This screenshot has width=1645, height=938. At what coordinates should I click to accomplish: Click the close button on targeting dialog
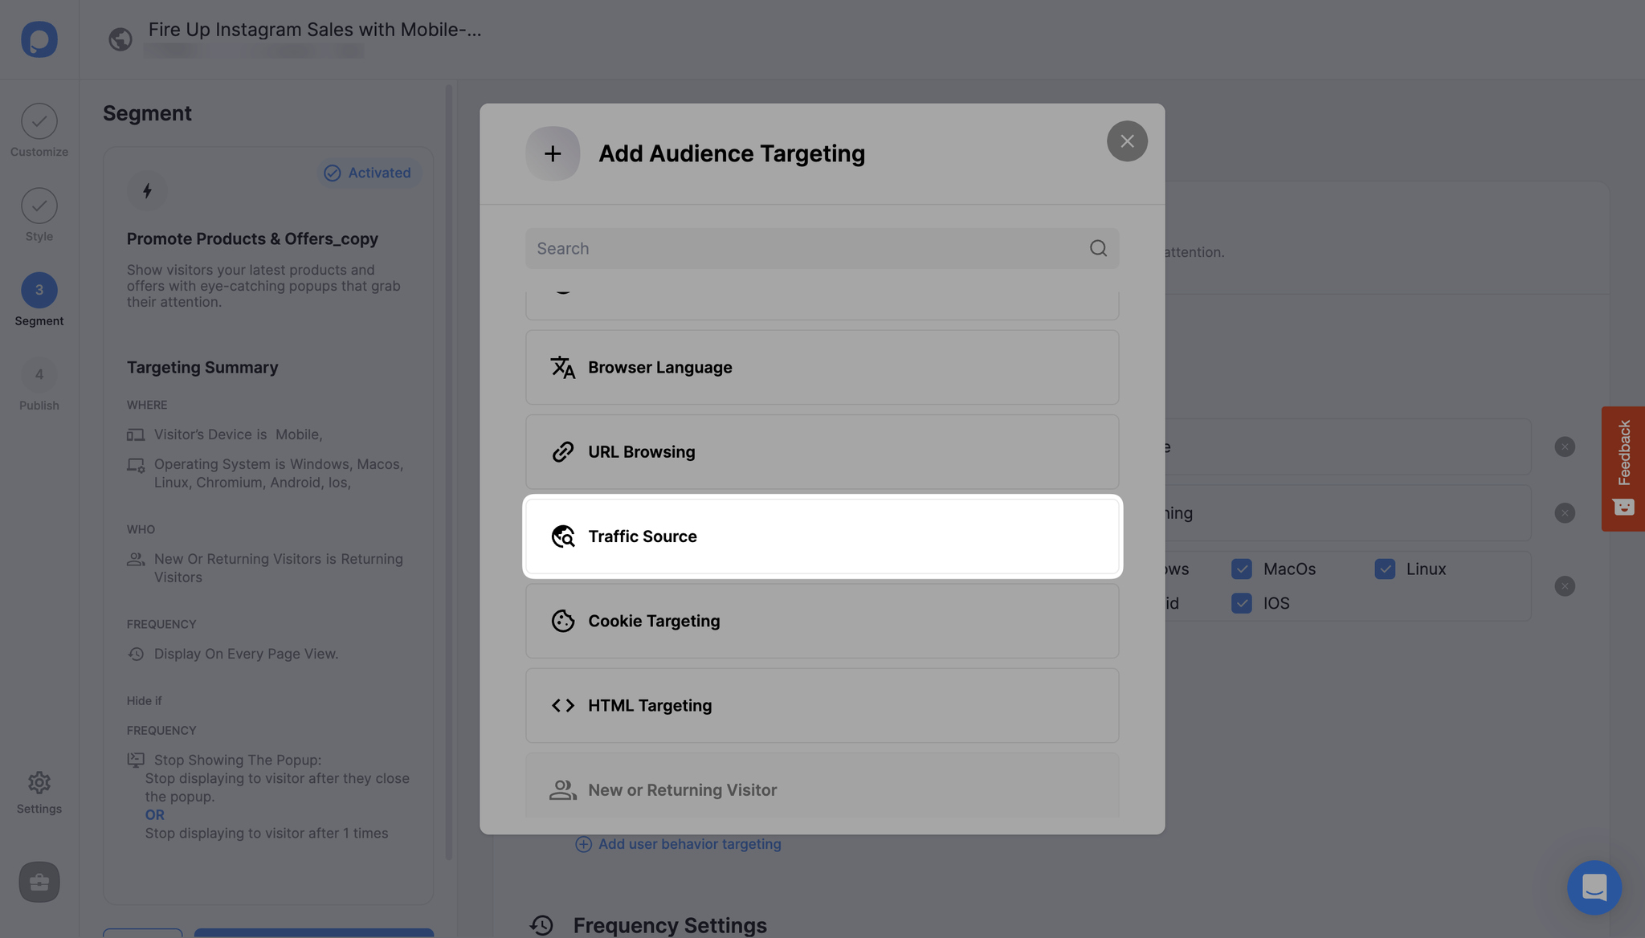(x=1128, y=141)
